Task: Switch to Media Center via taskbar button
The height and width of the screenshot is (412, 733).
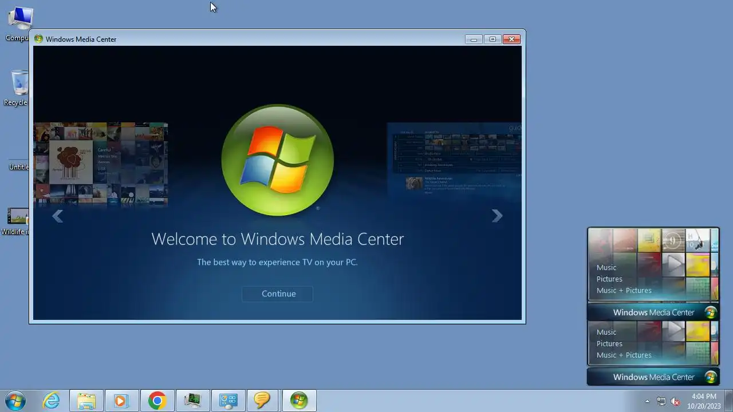Action: tap(299, 401)
